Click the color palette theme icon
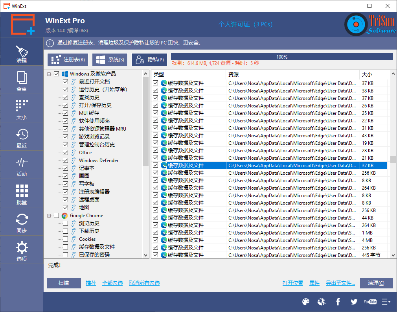This screenshot has width=397, height=312. tap(306, 302)
